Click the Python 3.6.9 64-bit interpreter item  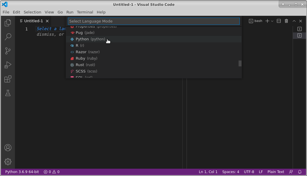pos(22,172)
